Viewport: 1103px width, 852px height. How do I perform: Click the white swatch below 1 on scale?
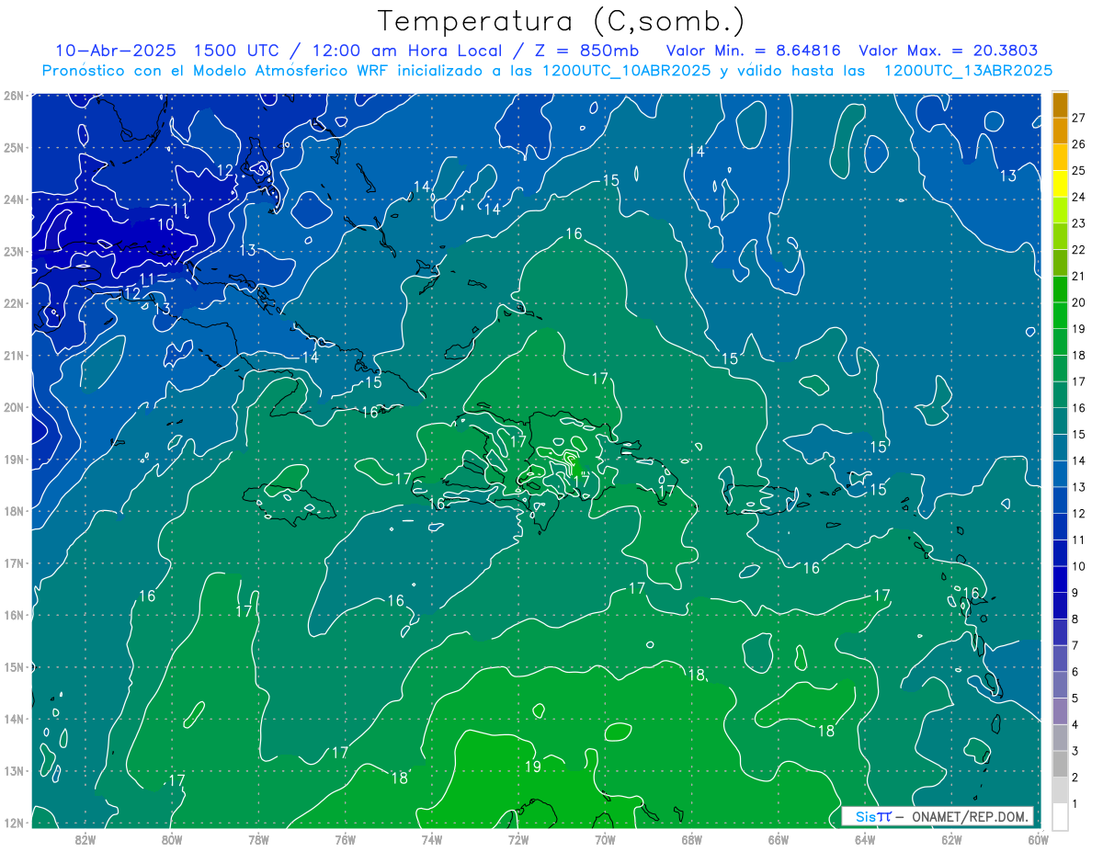click(x=1060, y=817)
